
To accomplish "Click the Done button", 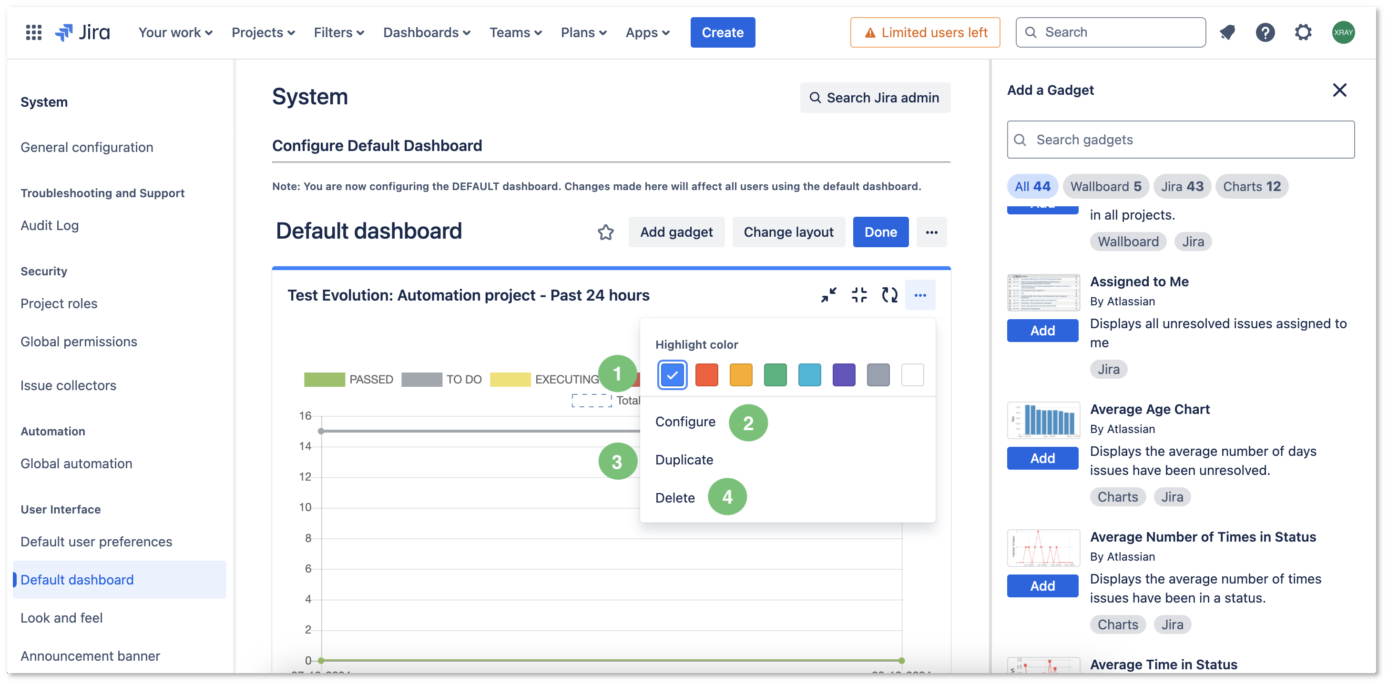I will click(x=880, y=232).
